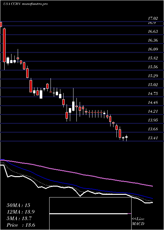Click the 15.82 price axis label
This screenshot has width=164, height=230.
click(x=153, y=58)
